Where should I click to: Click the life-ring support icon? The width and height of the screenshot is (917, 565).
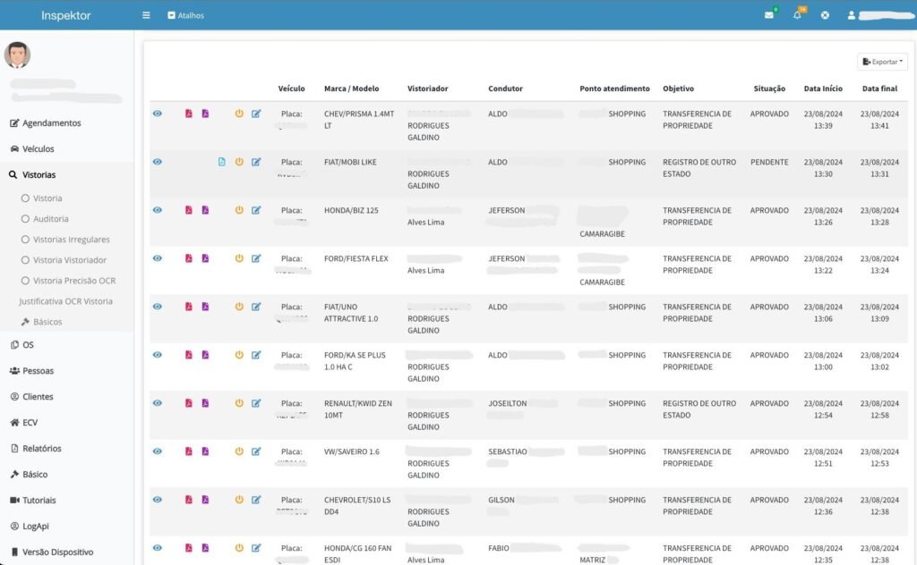[x=825, y=15]
